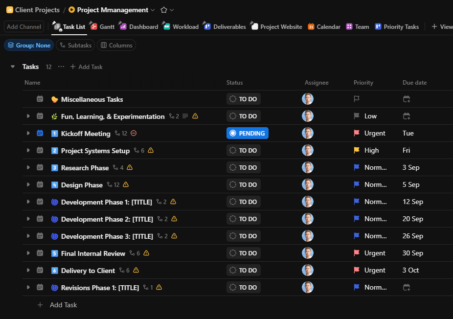This screenshot has width=453, height=319.
Task: Click the spiral icon on Development Phase 1
Action: click(55, 202)
